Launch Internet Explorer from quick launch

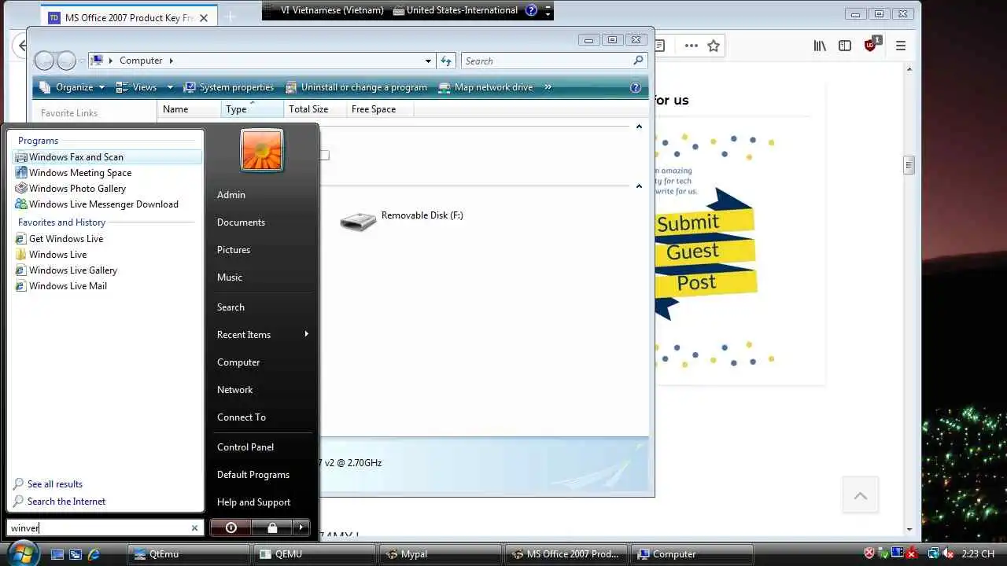pos(94,554)
